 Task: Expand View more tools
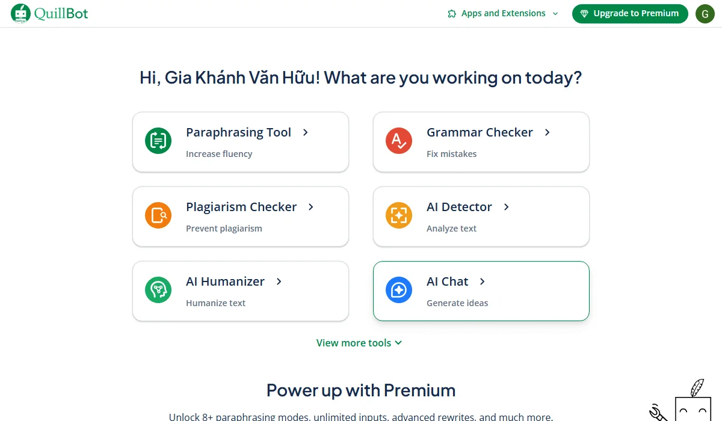click(x=359, y=343)
